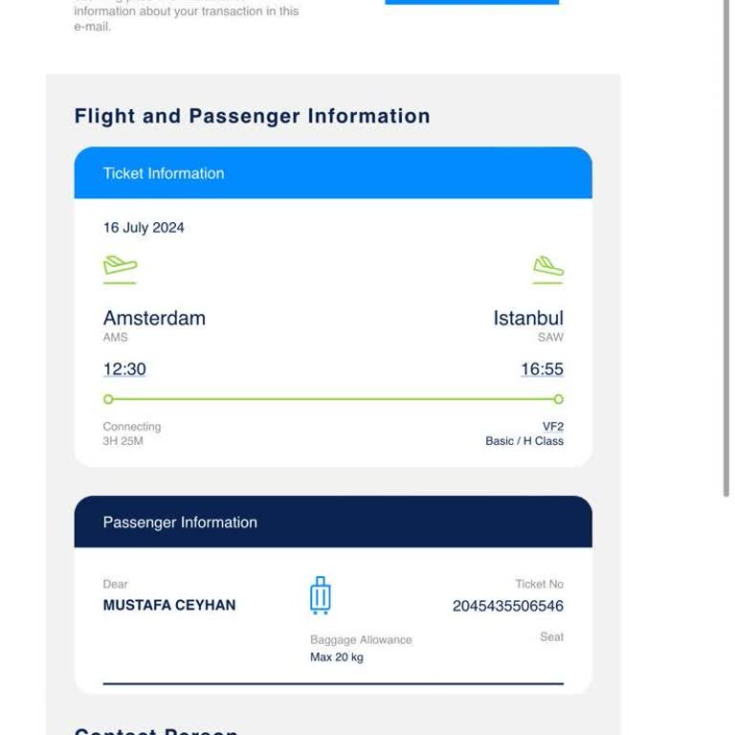
Task: Select the Ticket Information header
Action: pos(333,172)
